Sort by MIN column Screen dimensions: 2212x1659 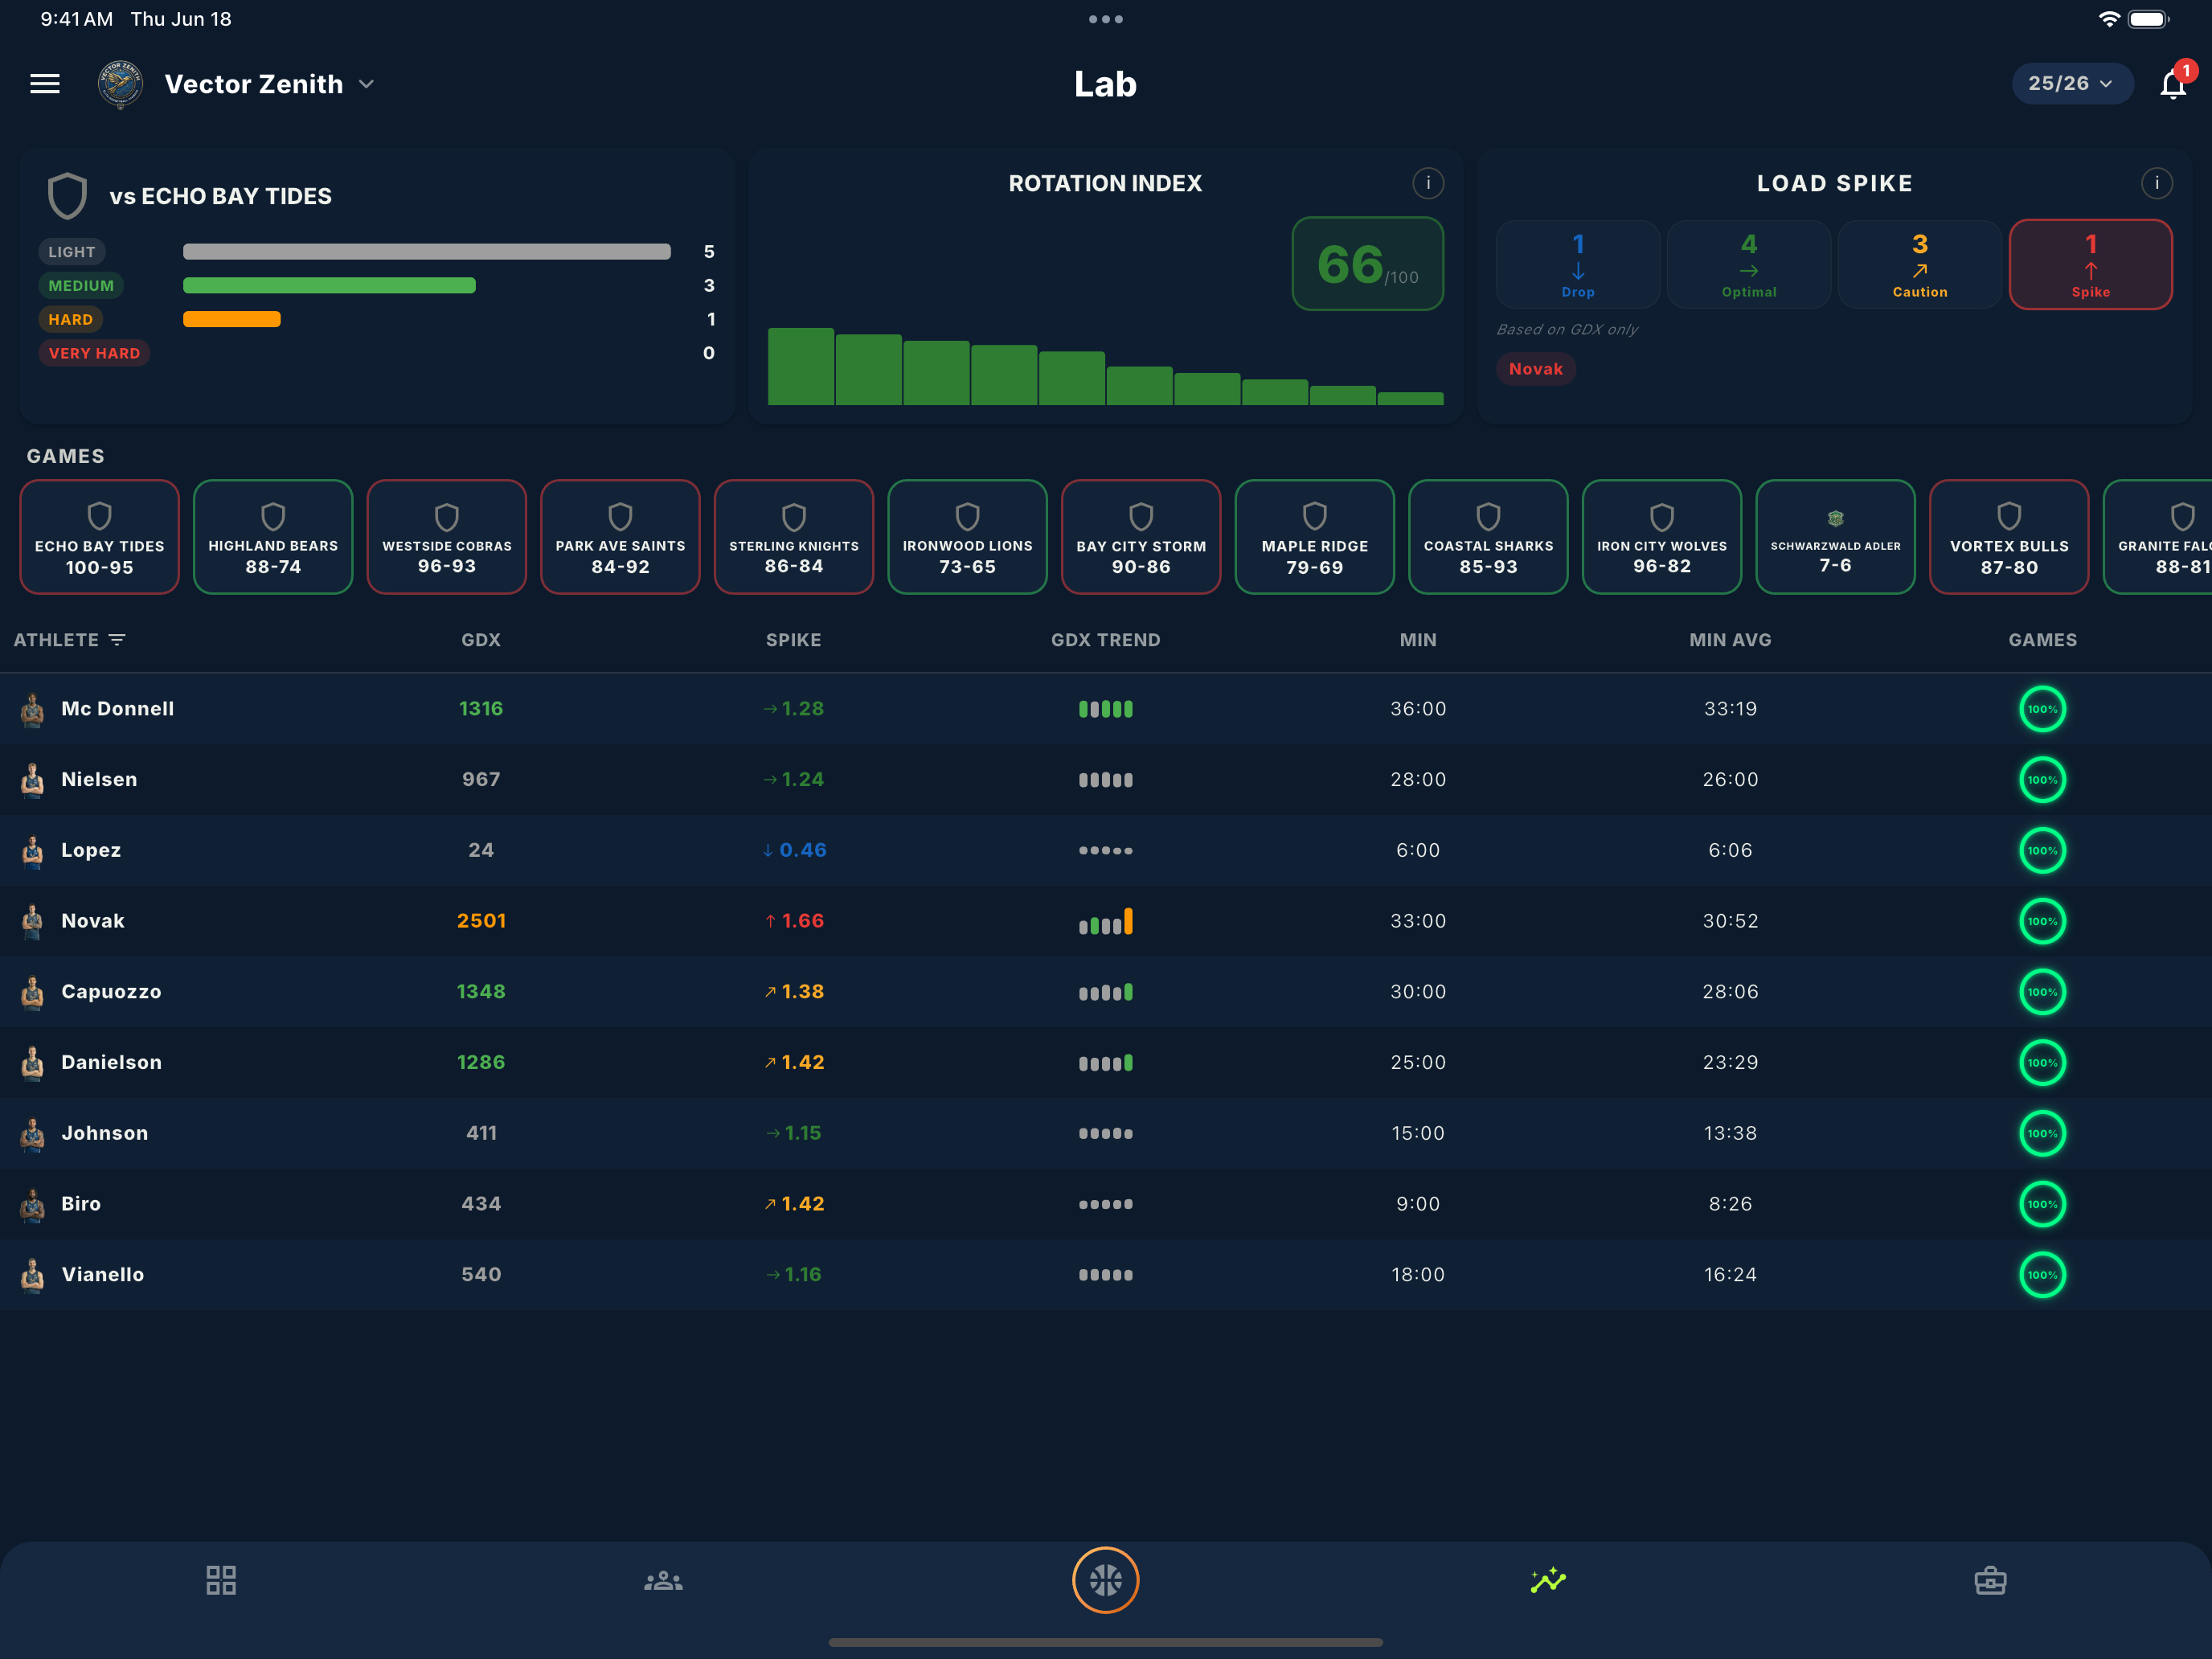1418,640
